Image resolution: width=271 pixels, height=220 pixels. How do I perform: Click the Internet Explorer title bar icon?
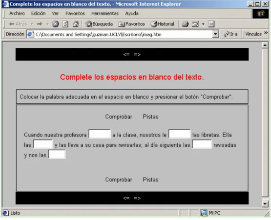click(x=5, y=4)
